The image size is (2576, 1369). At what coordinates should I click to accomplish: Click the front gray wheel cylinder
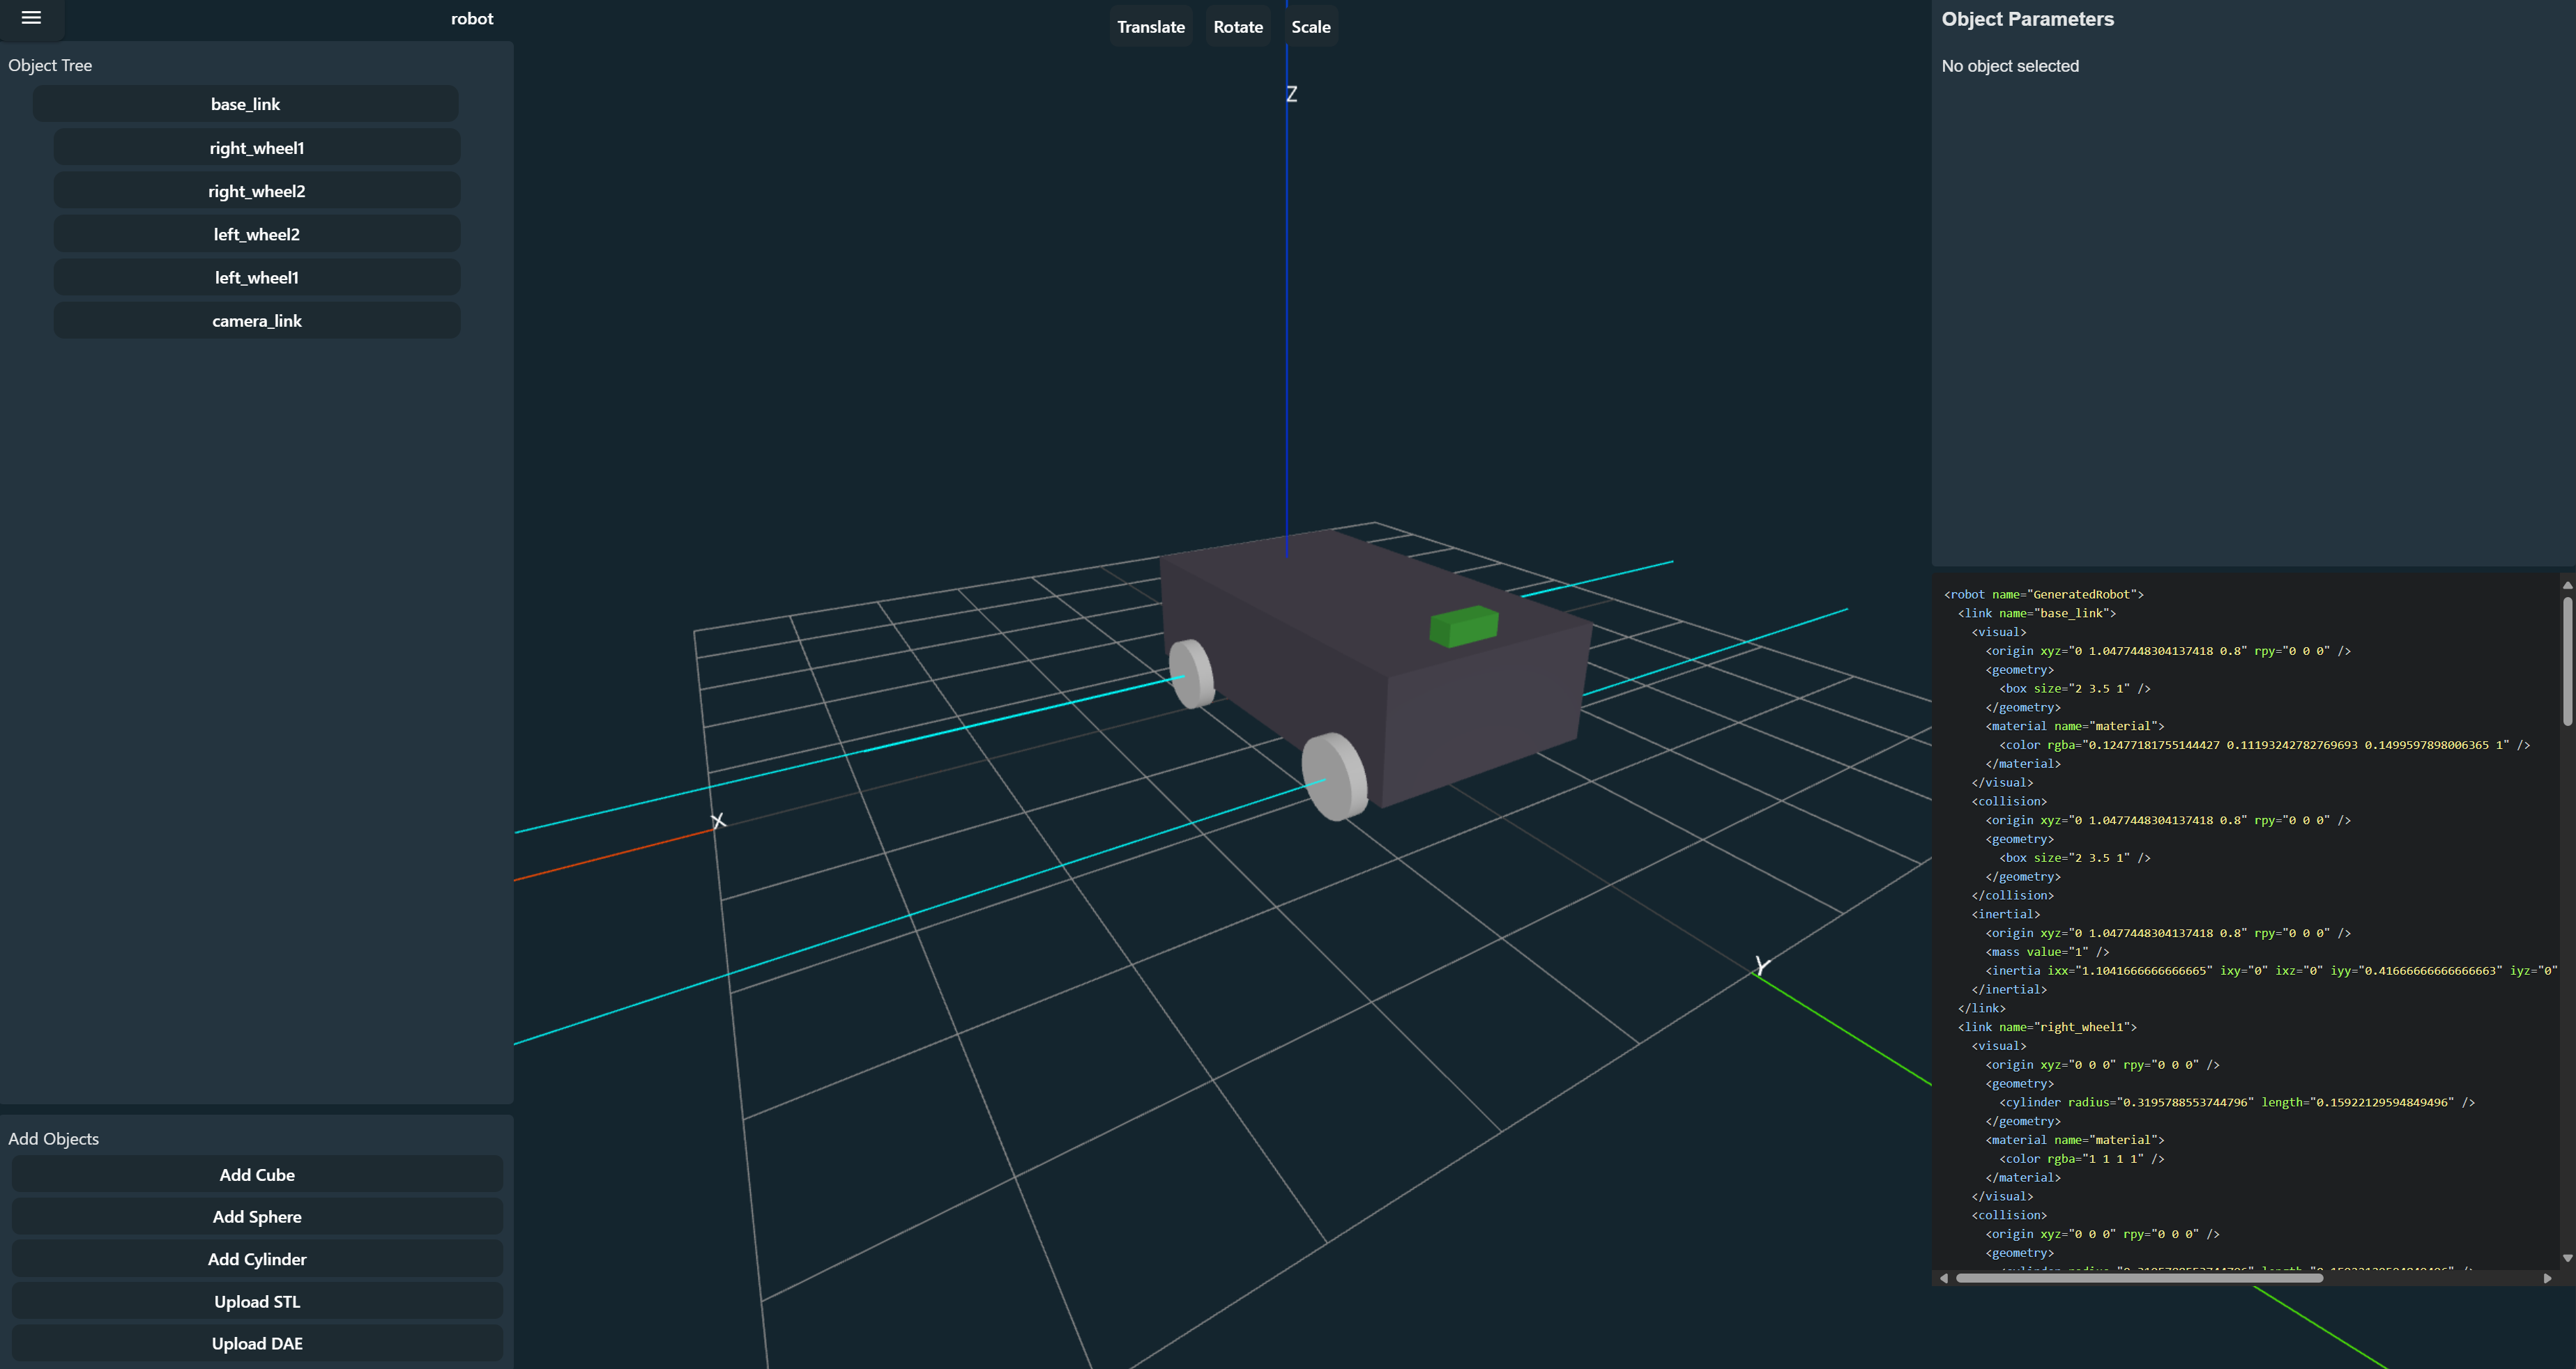pyautogui.click(x=1335, y=776)
